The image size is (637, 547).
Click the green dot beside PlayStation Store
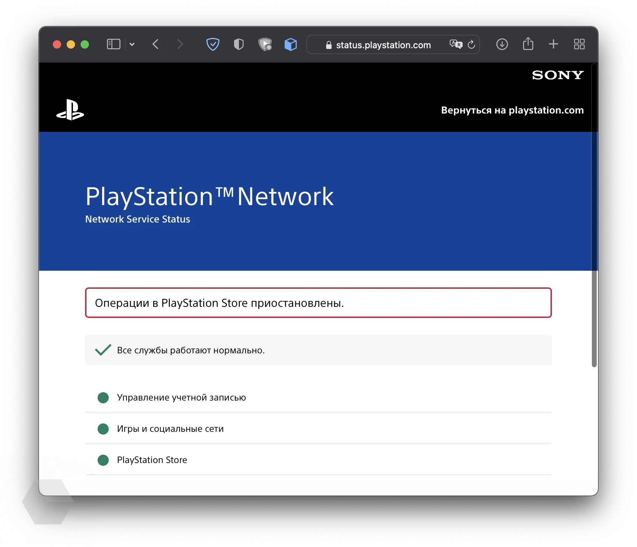point(103,460)
